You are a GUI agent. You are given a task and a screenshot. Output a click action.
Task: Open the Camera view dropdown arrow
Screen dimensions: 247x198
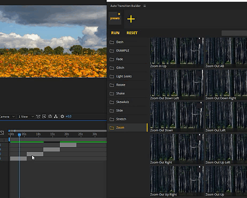coord(13,117)
